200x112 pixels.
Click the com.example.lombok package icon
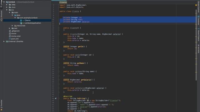pos(18,18)
